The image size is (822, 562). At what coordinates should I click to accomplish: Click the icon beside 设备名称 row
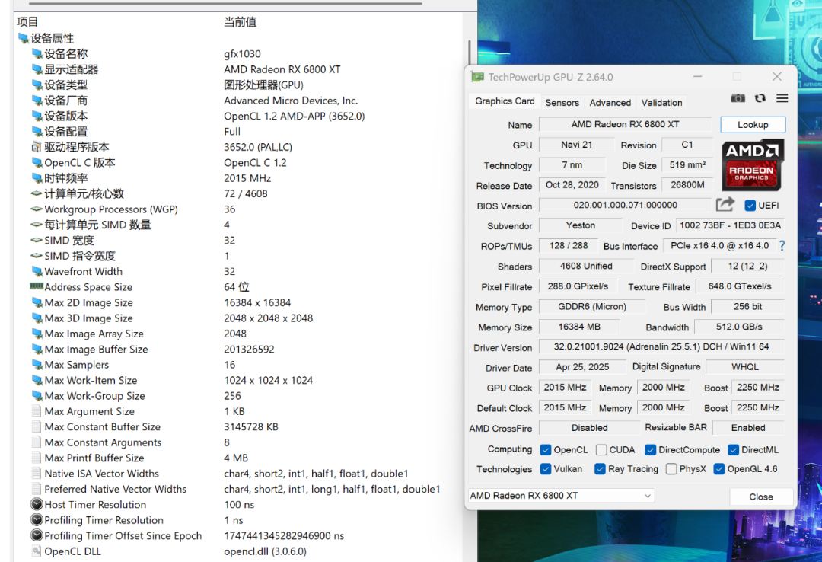[x=37, y=53]
